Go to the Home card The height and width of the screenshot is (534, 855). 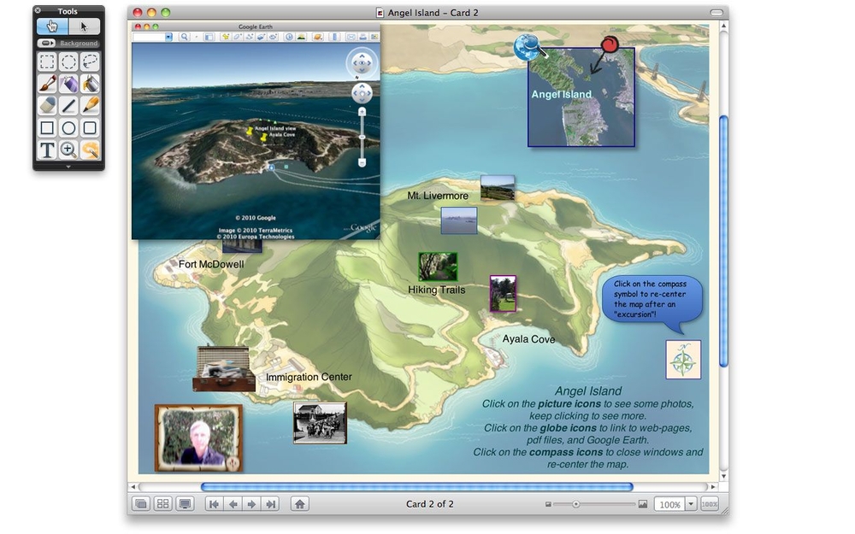tap(299, 504)
